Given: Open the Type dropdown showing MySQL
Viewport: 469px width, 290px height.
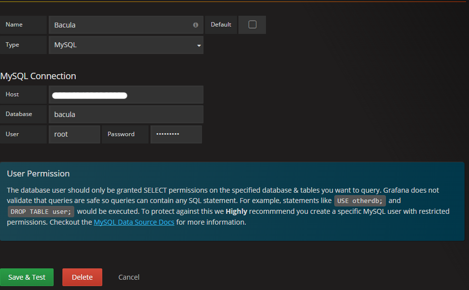Looking at the screenshot, I should point(126,45).
